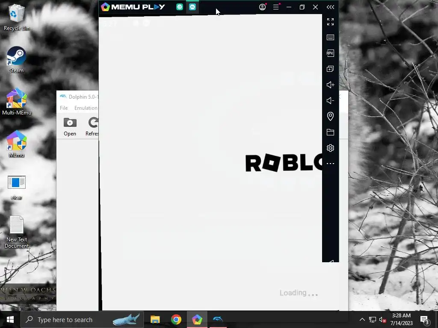This screenshot has width=438, height=328.
Task: Open the notification center icon
Action: coord(424,319)
